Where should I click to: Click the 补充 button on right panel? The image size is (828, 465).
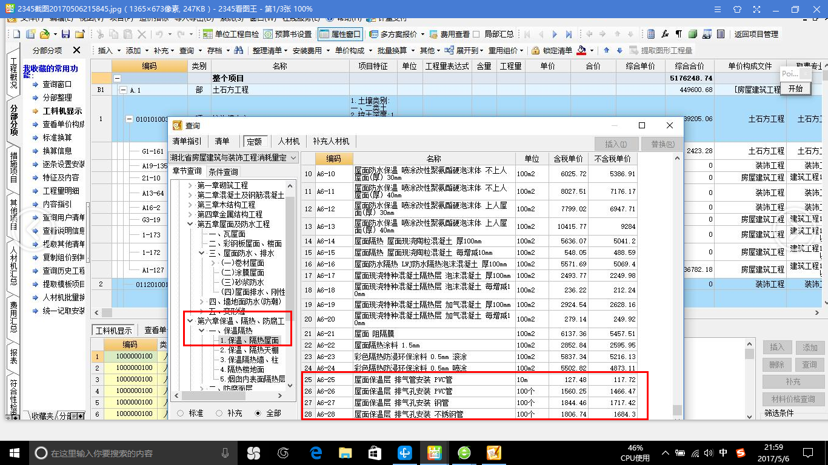[x=793, y=382]
